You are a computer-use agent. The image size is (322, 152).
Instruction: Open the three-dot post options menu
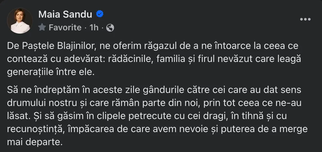pos(305,20)
